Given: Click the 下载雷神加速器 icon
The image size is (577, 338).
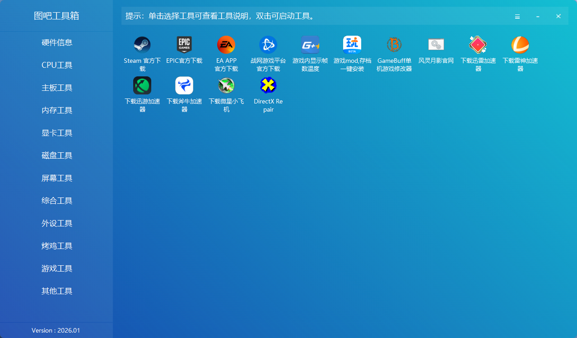Looking at the screenshot, I should tap(520, 45).
